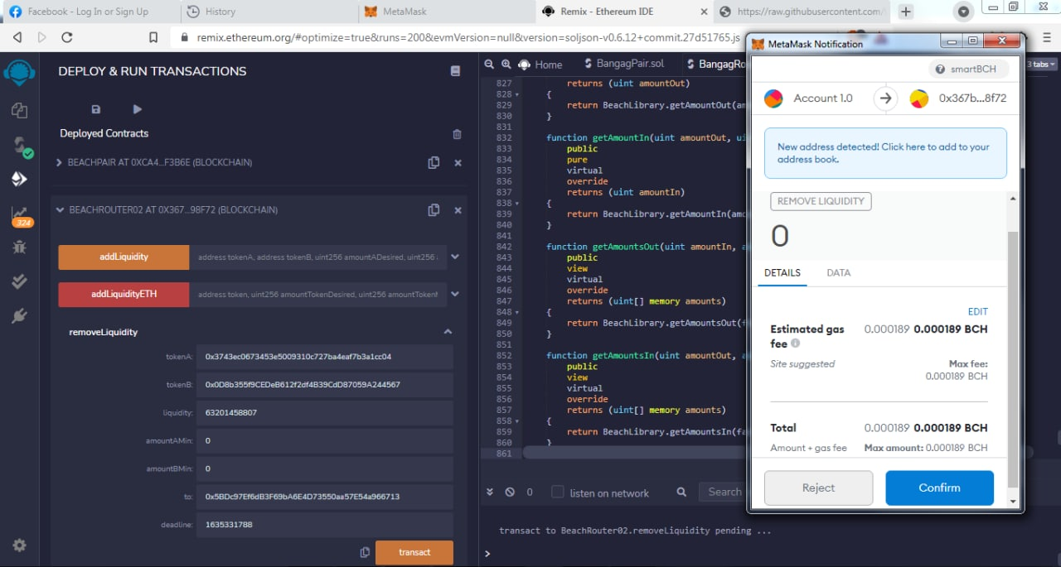The image size is (1061, 567).
Task: Open the 3 tabs dropdown in editor
Action: pos(1042,64)
